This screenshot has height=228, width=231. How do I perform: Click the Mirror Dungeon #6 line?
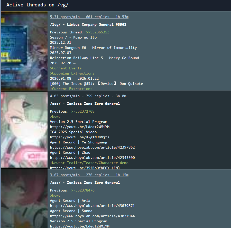[93, 48]
